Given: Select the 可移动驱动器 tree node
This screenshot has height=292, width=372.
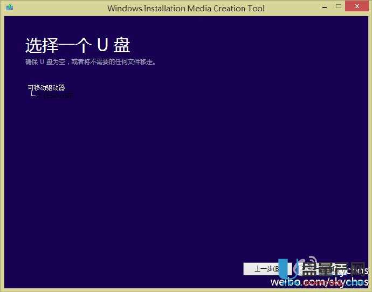Looking at the screenshot, I should click(x=46, y=88).
